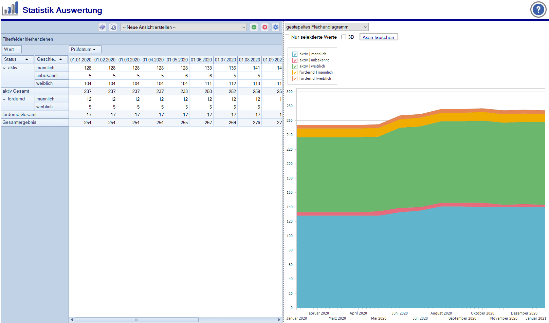Click the value 133 in the 01.06.2020 column
Image resolution: width=549 pixels, height=323 pixels.
[201, 68]
